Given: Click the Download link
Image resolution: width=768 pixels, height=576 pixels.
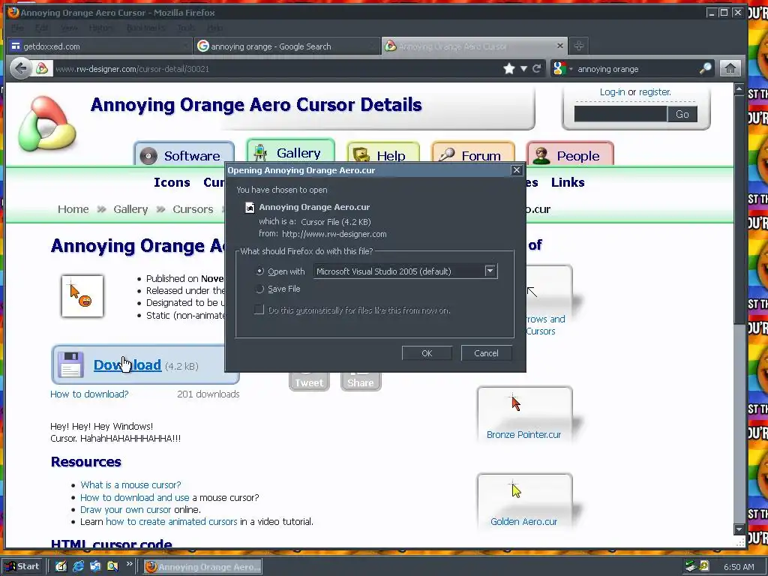Looking at the screenshot, I should [127, 365].
